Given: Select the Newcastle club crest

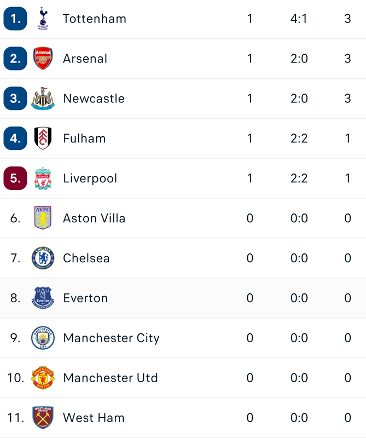Looking at the screenshot, I should point(43,99).
